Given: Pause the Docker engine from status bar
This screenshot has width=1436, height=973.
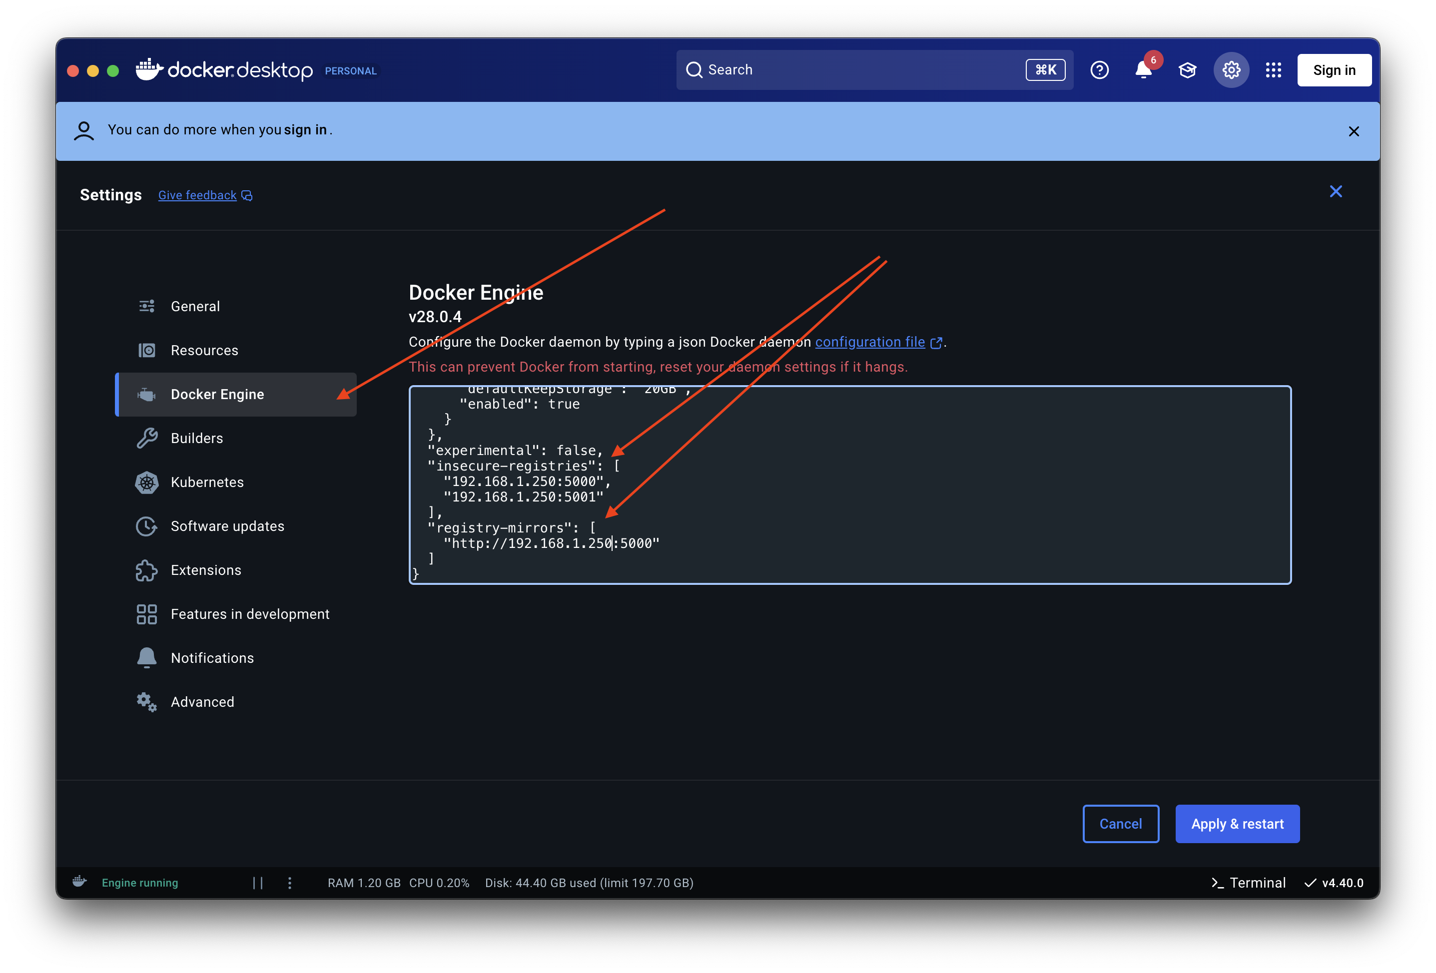Looking at the screenshot, I should [258, 883].
